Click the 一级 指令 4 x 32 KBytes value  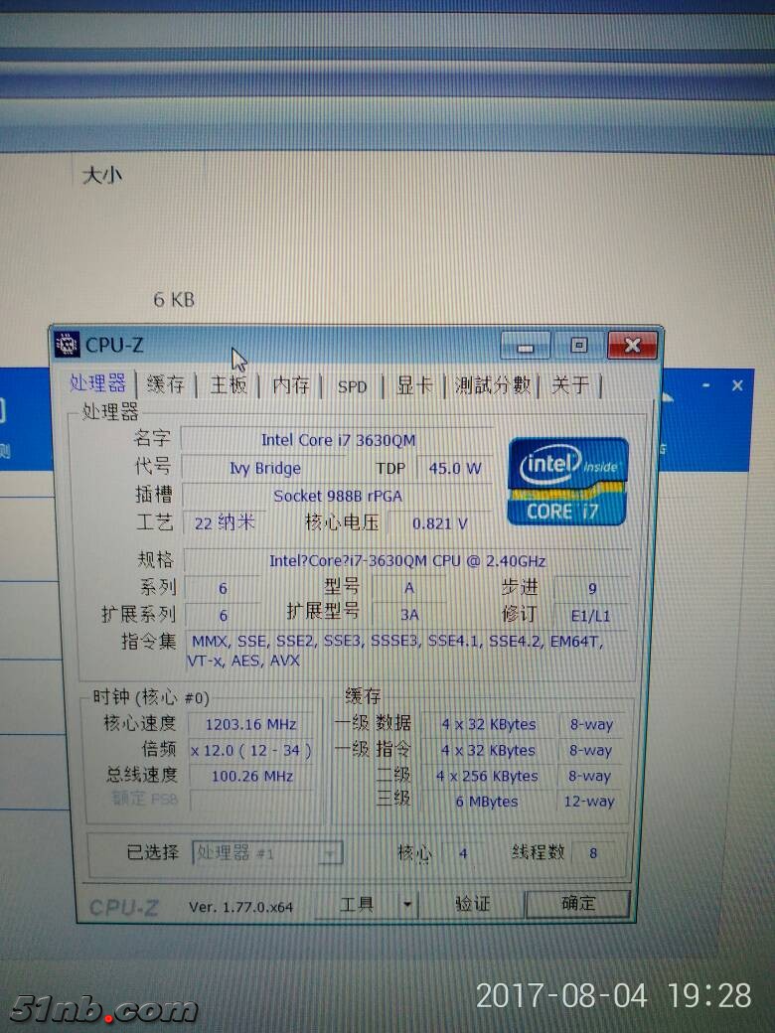(488, 750)
